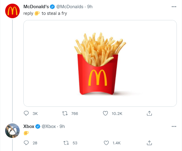
Task: Share the McDonald's tweet
Action: tap(149, 113)
